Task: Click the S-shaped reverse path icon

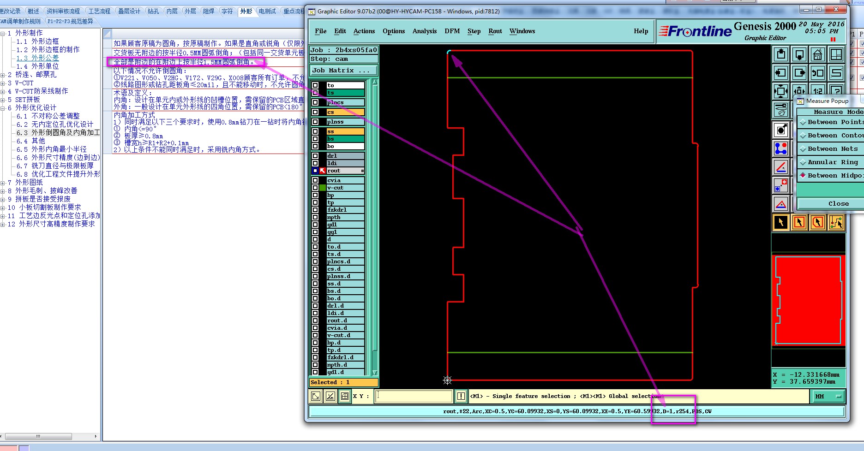Action: point(836,73)
